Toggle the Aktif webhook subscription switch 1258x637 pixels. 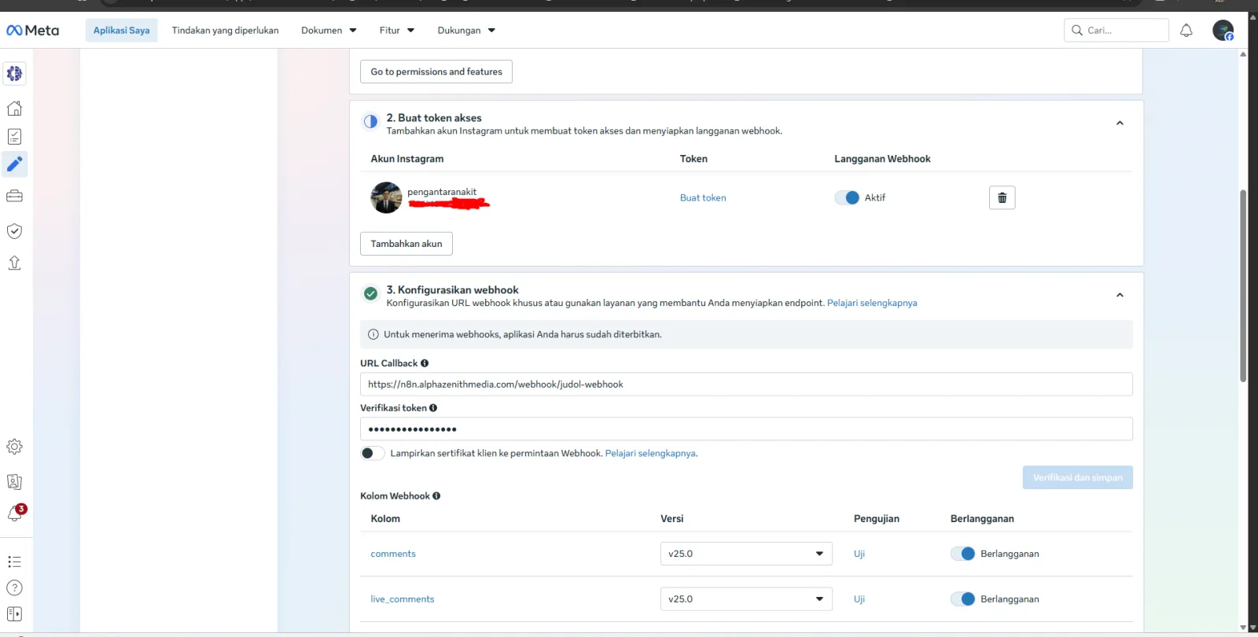click(x=847, y=197)
